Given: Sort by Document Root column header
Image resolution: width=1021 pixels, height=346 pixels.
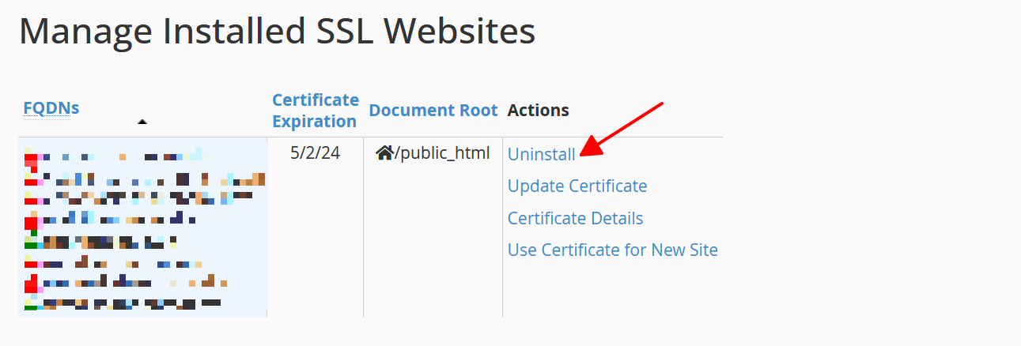Looking at the screenshot, I should click(x=433, y=111).
